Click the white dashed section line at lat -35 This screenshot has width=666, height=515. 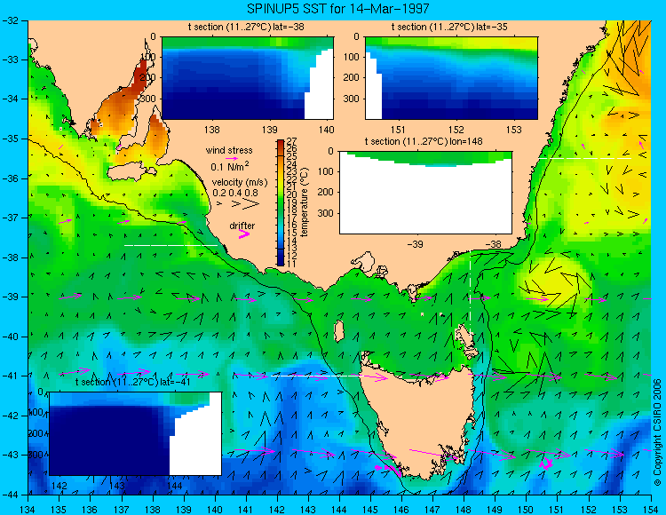[585, 158]
